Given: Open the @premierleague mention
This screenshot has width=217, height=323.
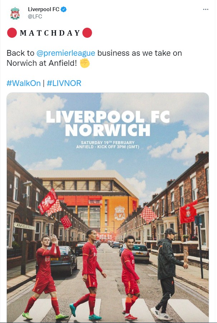Looking at the screenshot, I should [66, 53].
